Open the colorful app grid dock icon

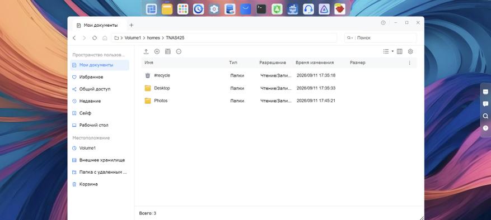[183, 9]
